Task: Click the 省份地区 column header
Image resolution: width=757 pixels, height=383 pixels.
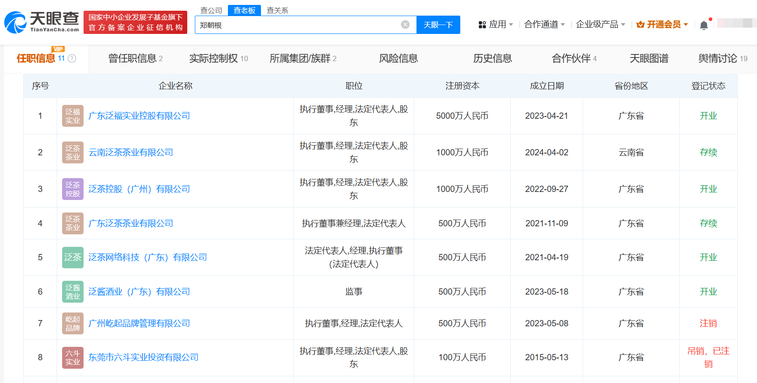Action: coord(631,86)
